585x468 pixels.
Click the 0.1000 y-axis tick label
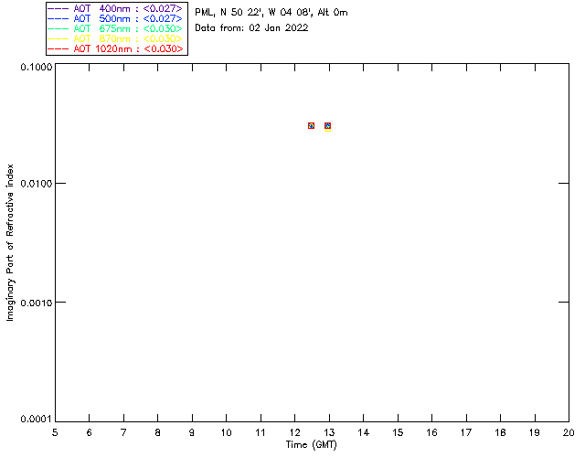coord(37,67)
